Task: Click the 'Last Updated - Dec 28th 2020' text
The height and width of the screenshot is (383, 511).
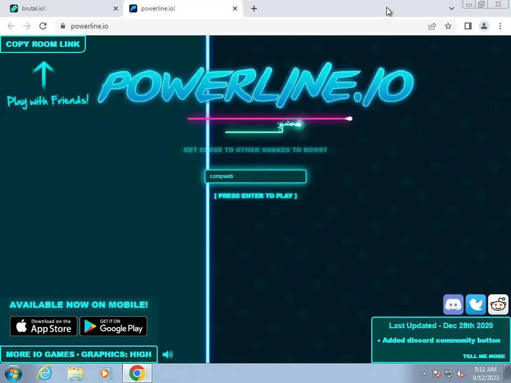Action: pos(441,326)
